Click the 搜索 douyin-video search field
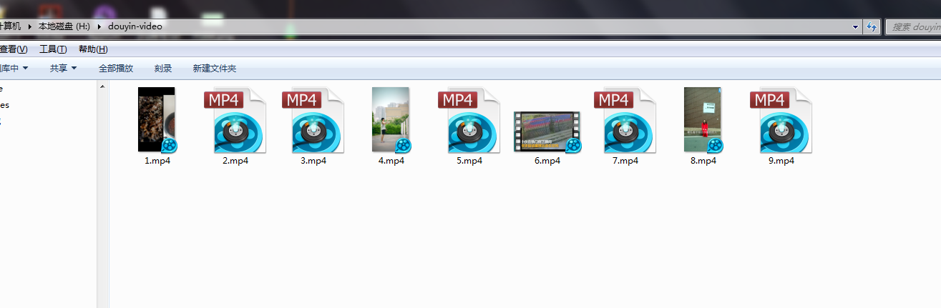941x308 pixels. (915, 26)
